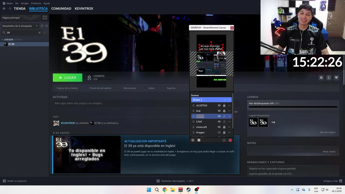This screenshot has height=194, width=345.
Task: Open Steam from the taskbar
Action: (188, 190)
